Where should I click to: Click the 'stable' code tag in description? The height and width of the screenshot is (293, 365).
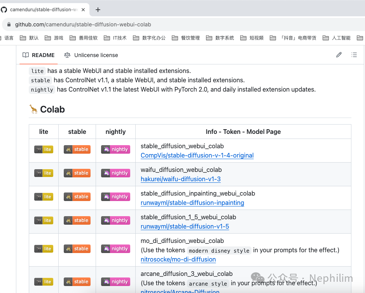tap(40, 80)
